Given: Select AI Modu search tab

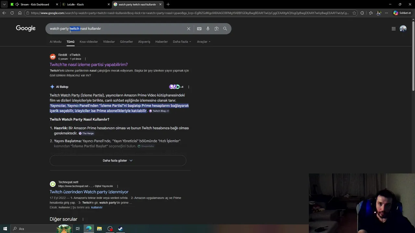Looking at the screenshot, I should point(55,42).
